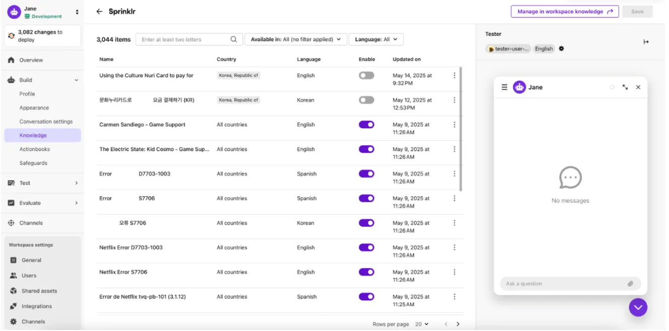669x331 pixels.
Task: Open row menu for Using the Culture Nuri Card
Action: pos(454,76)
